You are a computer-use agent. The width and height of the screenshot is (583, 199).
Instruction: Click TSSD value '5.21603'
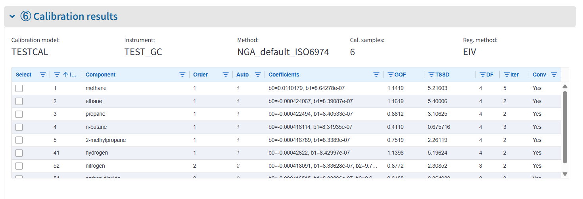tap(437, 88)
